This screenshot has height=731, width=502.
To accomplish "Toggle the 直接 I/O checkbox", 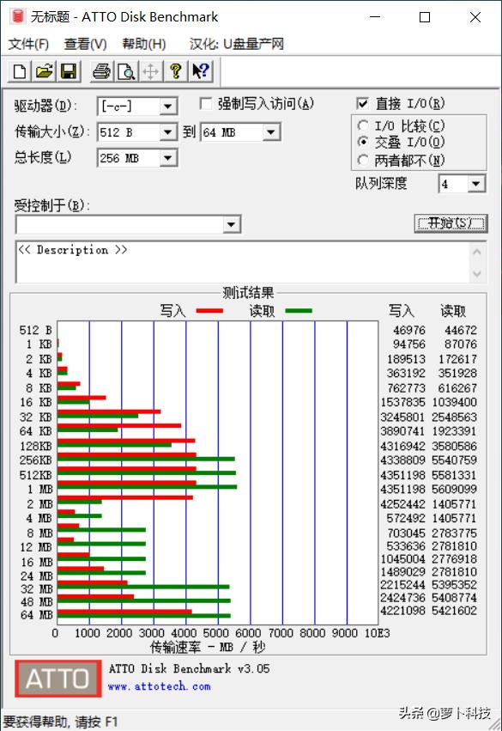I will tap(362, 103).
